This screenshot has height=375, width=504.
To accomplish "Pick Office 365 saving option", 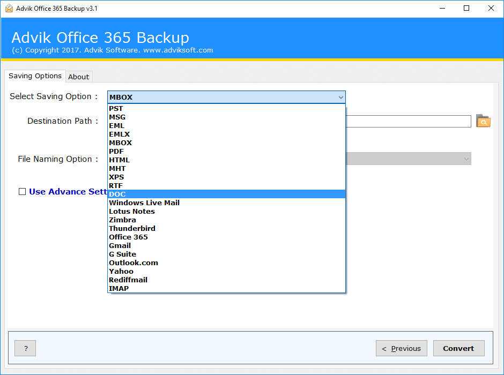I will pyautogui.click(x=226, y=237).
